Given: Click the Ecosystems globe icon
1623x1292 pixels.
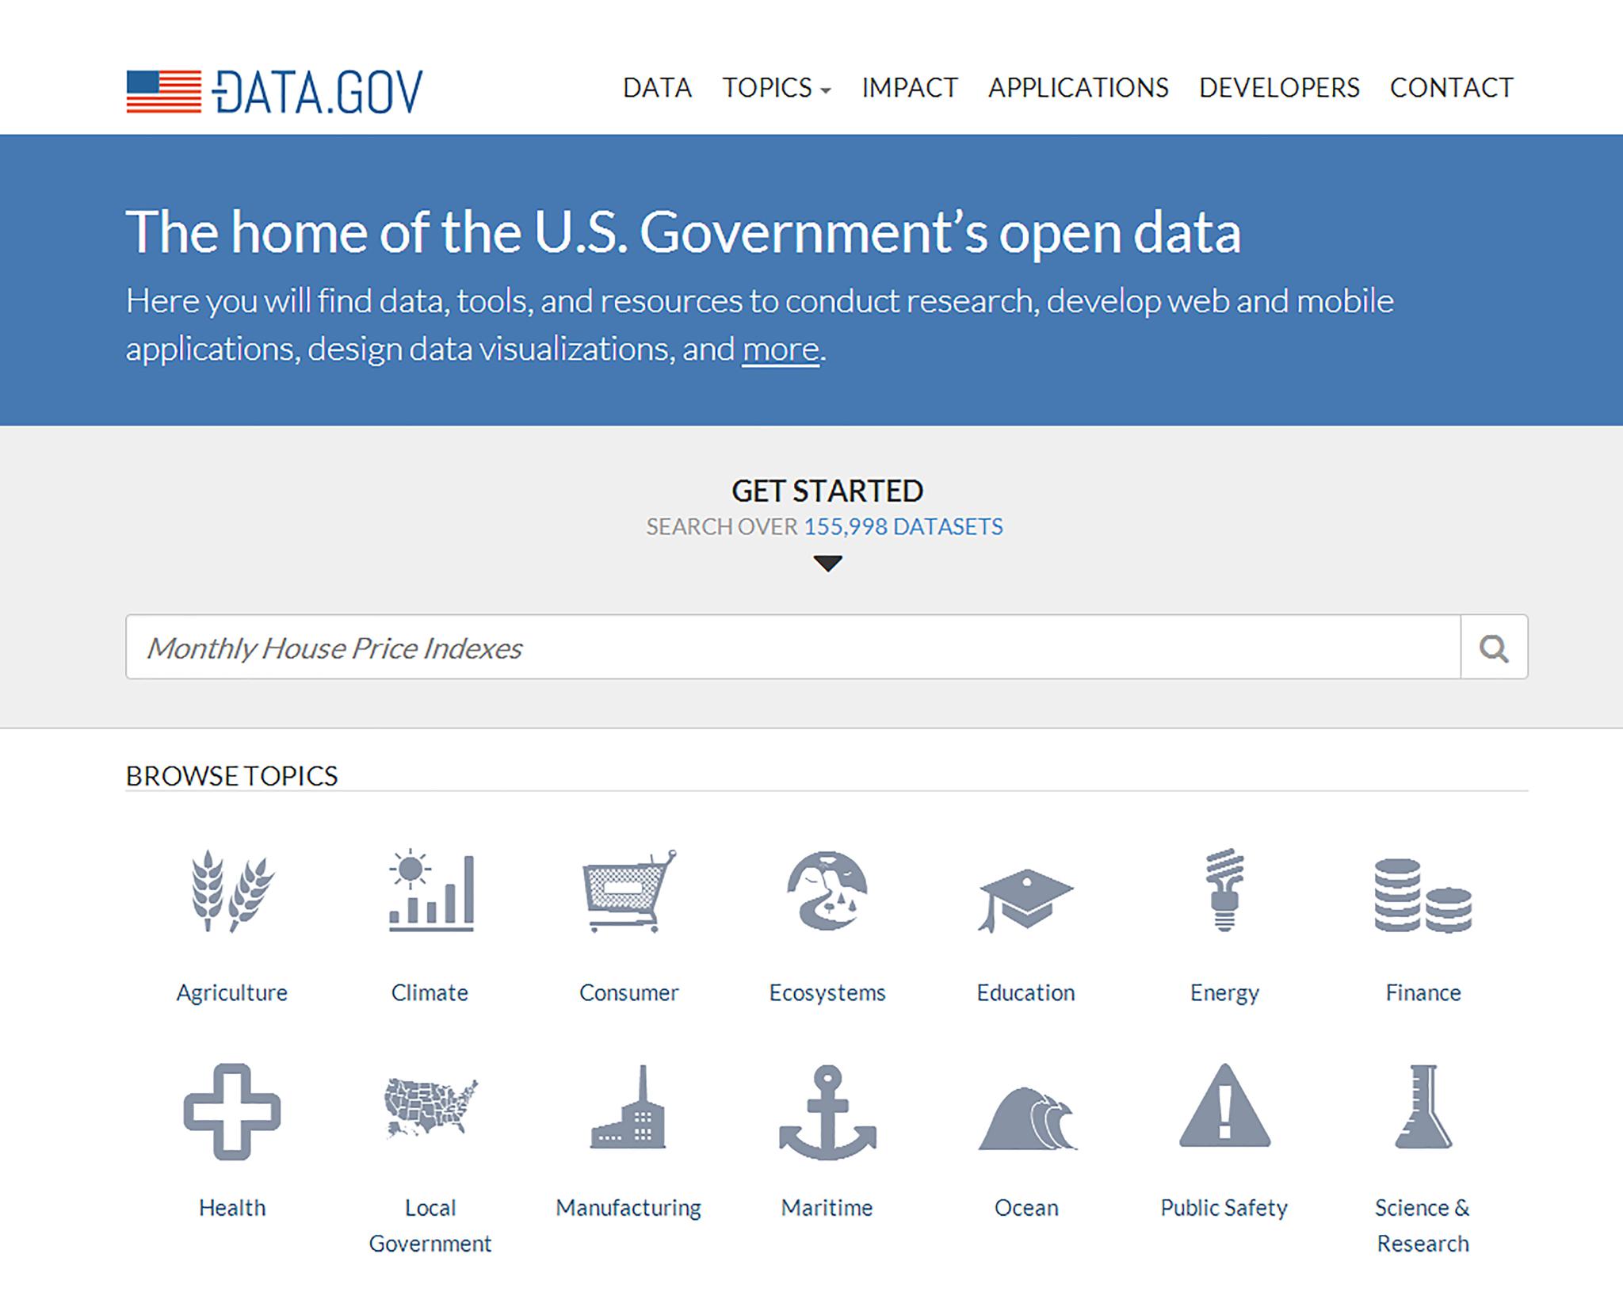Looking at the screenshot, I should [827, 891].
